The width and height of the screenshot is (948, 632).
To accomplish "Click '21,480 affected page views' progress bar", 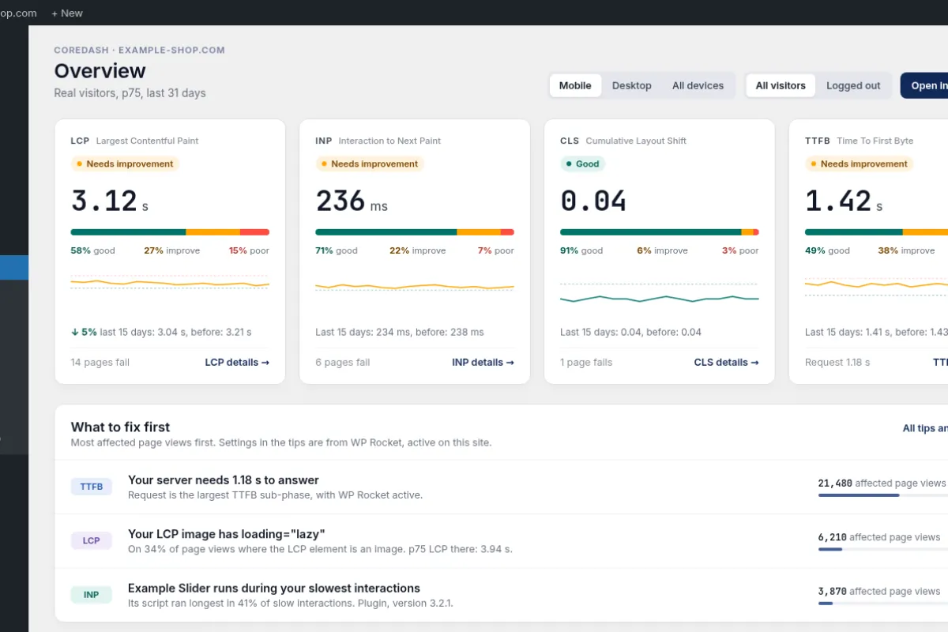I will [882, 495].
